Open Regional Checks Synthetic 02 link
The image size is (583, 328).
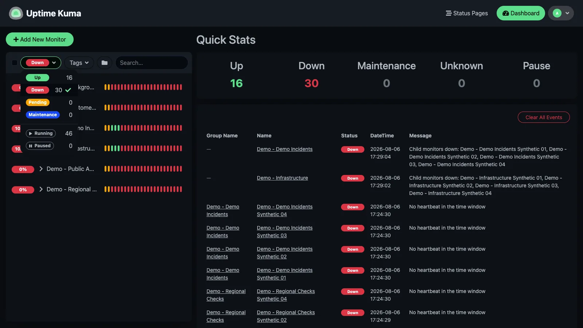click(x=286, y=316)
